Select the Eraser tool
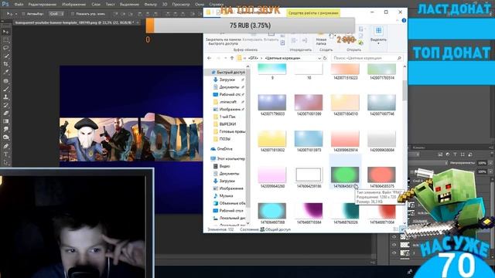 point(5,114)
